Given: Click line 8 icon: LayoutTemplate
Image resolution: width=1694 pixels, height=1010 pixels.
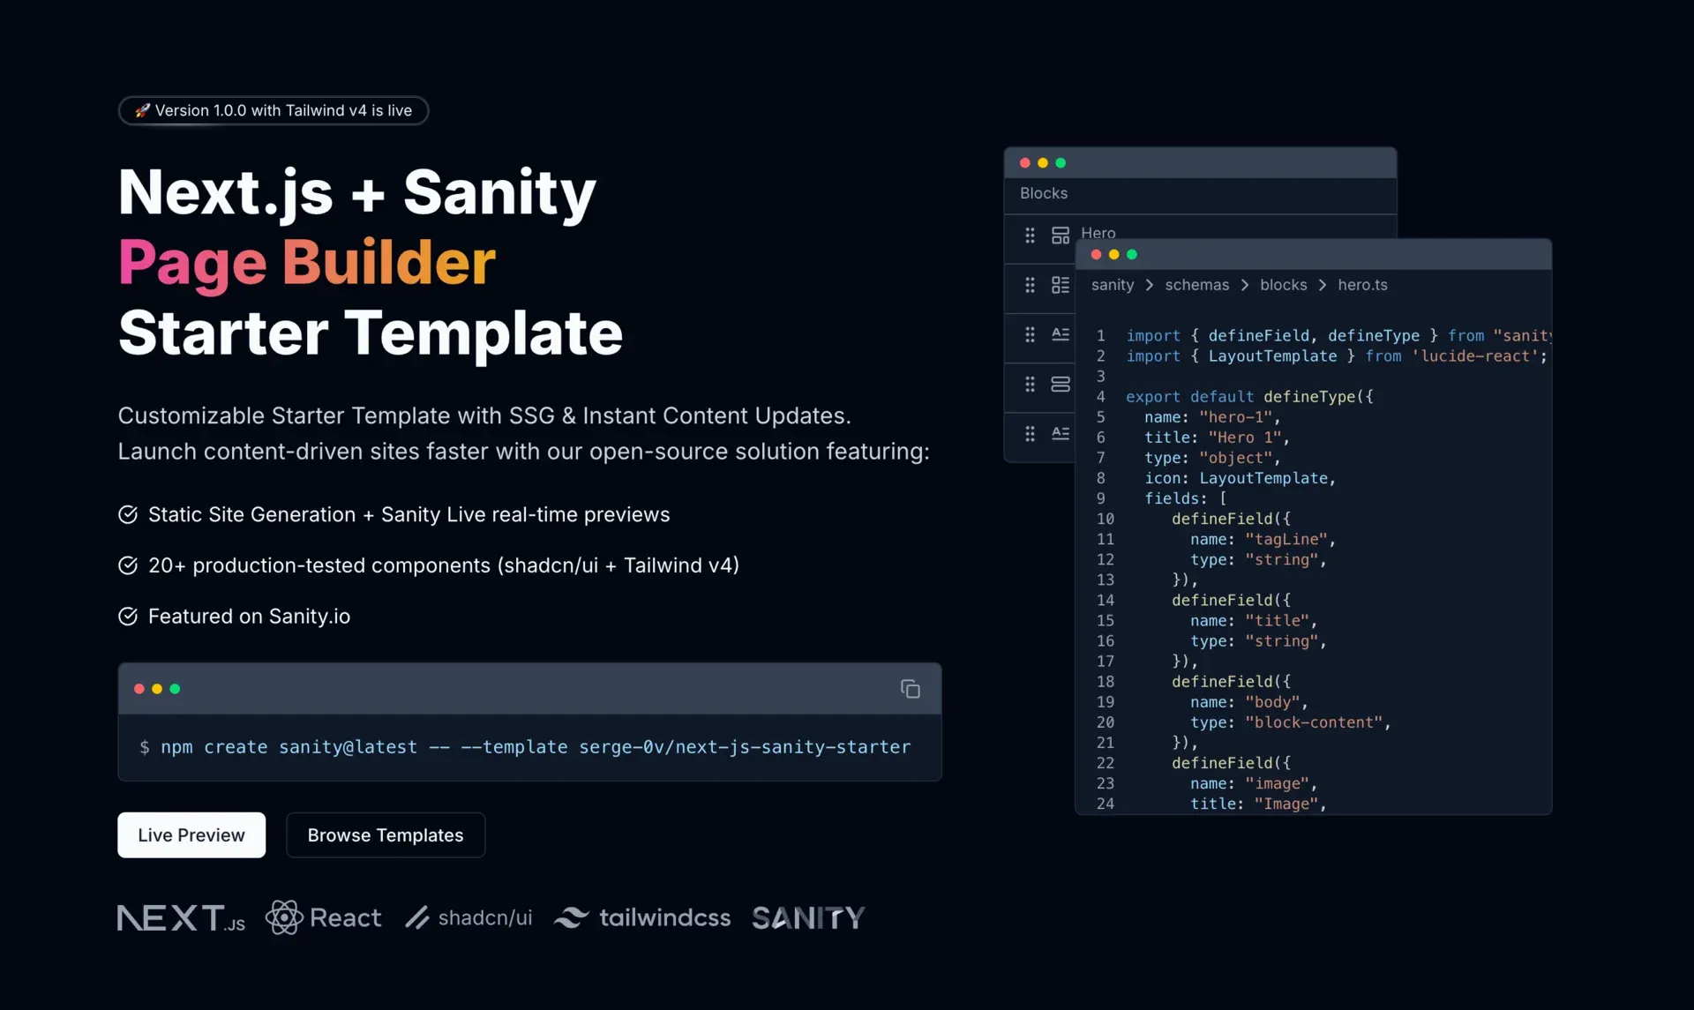Looking at the screenshot, I should [x=1240, y=478].
